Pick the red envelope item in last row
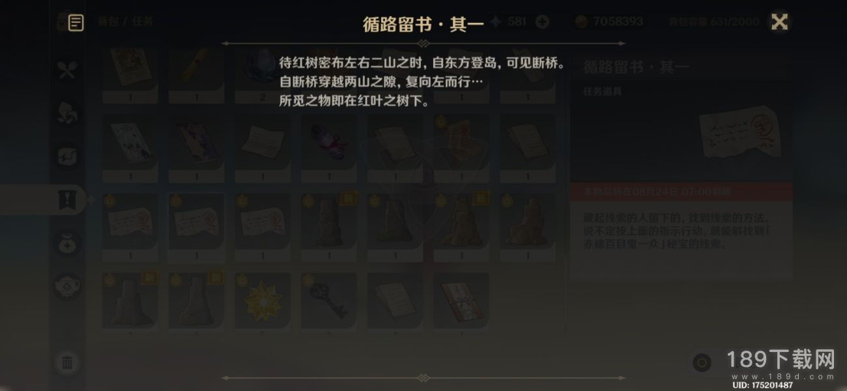Image resolution: width=847 pixels, height=391 pixels. tap(461, 300)
